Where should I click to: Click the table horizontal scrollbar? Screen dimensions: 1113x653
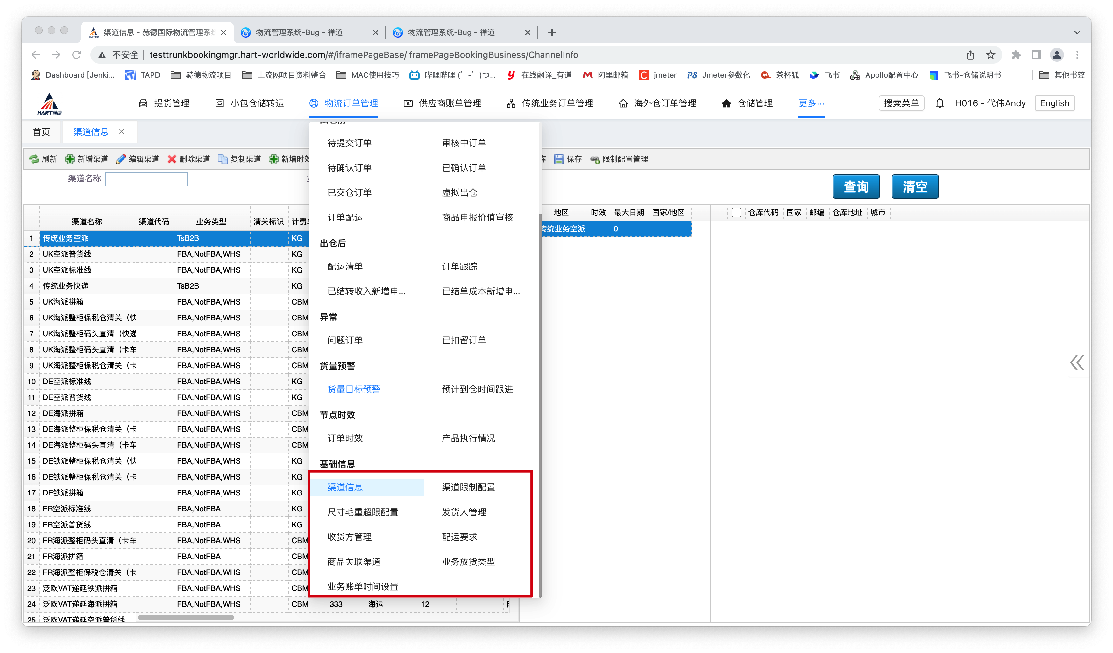pos(186,618)
